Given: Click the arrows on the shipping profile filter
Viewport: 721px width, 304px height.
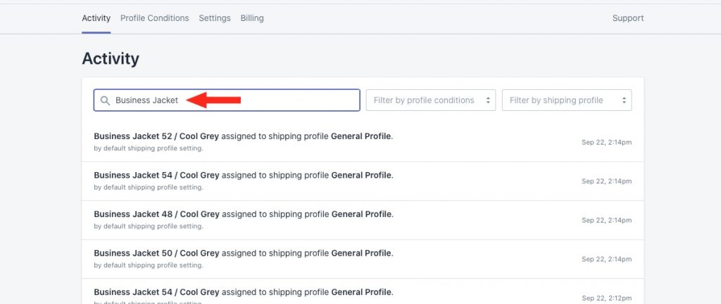Looking at the screenshot, I should tap(624, 100).
